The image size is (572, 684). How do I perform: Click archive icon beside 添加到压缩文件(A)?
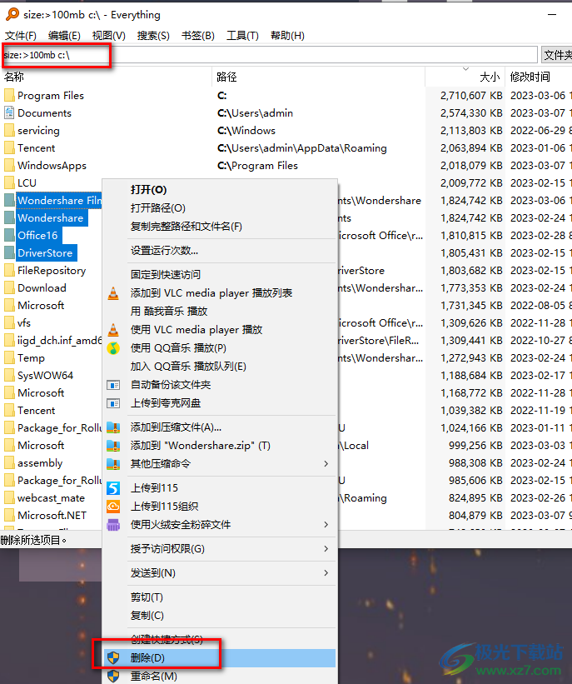pyautogui.click(x=113, y=427)
